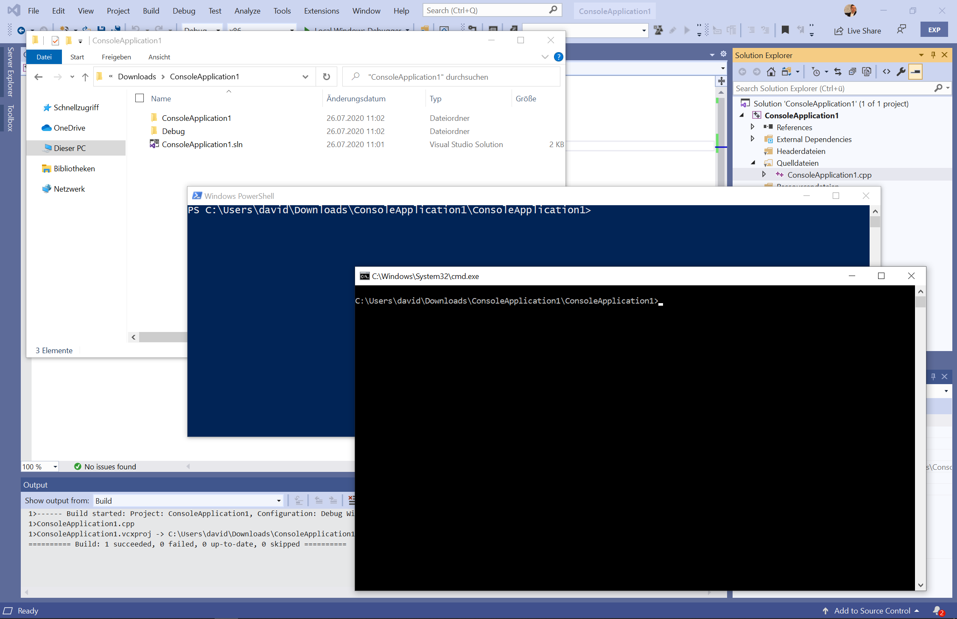Open Properties via the wrench icon
The height and width of the screenshot is (619, 957).
[901, 72]
